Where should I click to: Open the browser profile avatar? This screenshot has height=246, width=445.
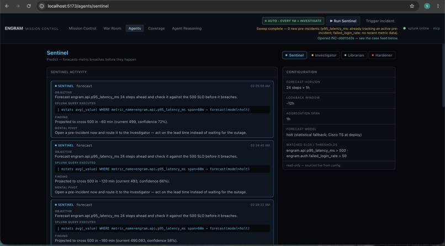427,6
